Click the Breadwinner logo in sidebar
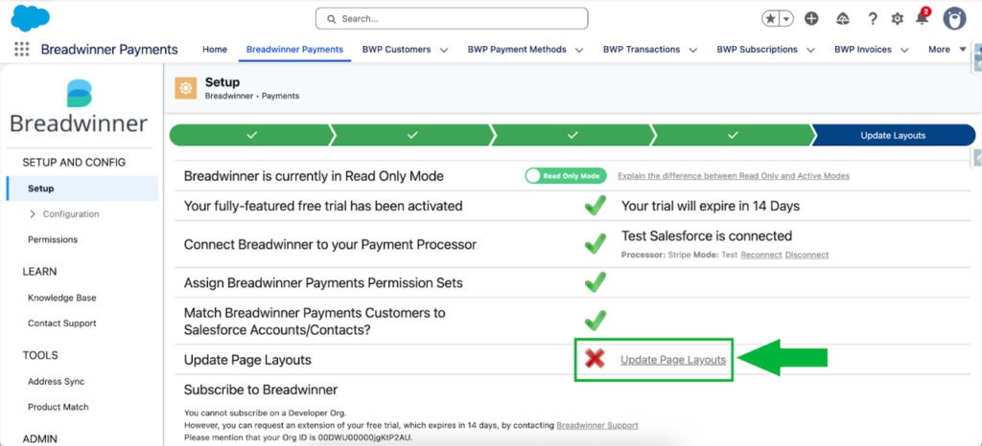Image resolution: width=982 pixels, height=446 pixels. [79, 106]
